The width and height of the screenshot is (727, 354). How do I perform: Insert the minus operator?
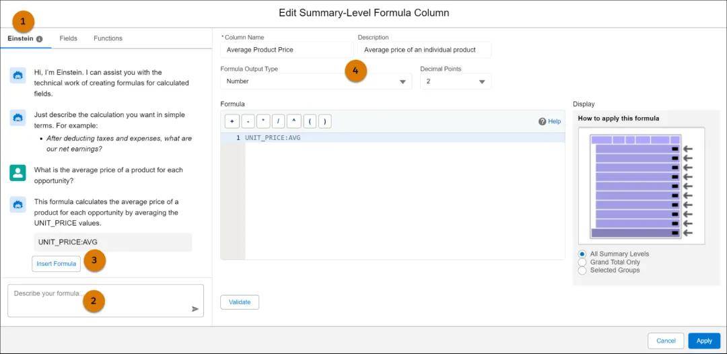[248, 122]
